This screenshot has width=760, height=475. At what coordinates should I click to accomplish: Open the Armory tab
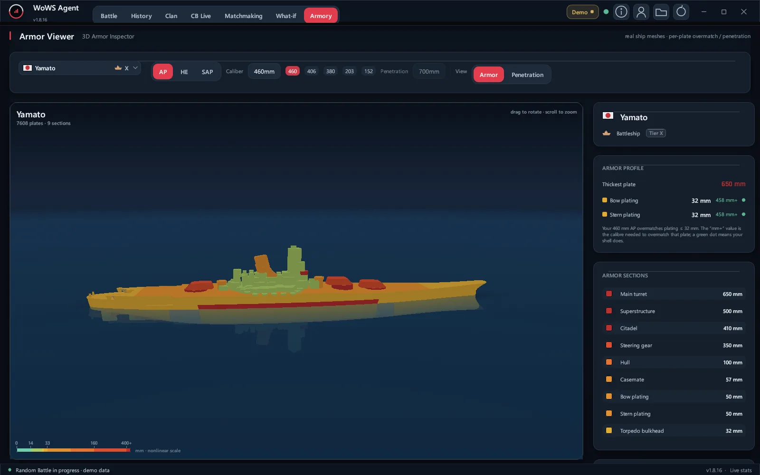pyautogui.click(x=321, y=16)
